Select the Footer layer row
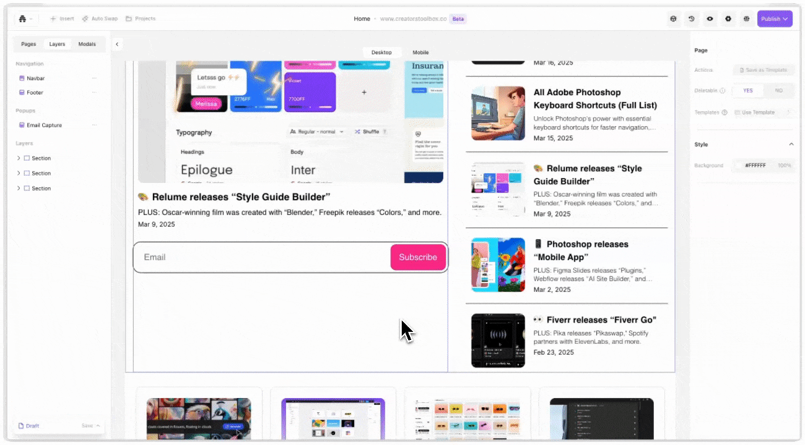The width and height of the screenshot is (805, 445). [x=56, y=93]
